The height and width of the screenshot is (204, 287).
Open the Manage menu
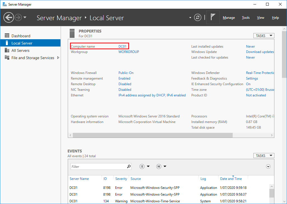click(x=229, y=18)
